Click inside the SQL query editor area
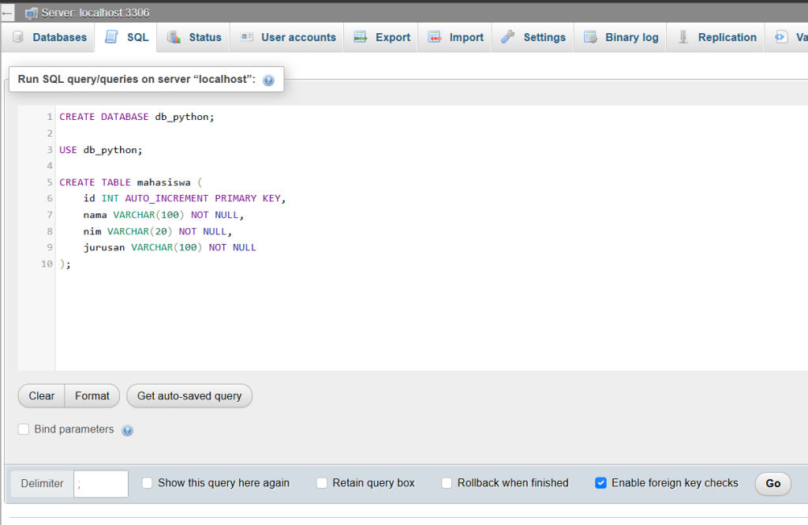Image resolution: width=808 pixels, height=525 pixels. 432,238
